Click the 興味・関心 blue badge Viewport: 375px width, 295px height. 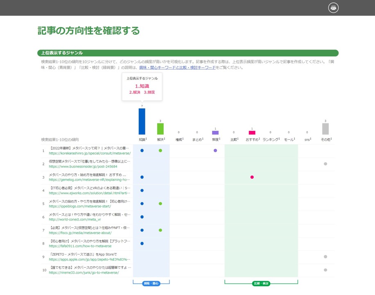tap(151, 284)
